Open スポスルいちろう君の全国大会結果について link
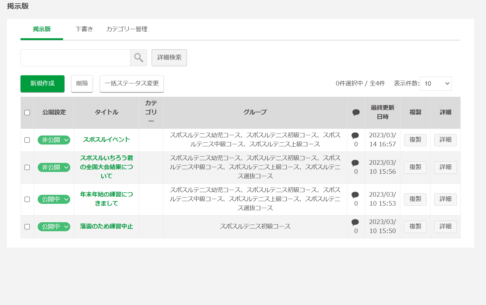This screenshot has height=305, width=486. [106, 167]
